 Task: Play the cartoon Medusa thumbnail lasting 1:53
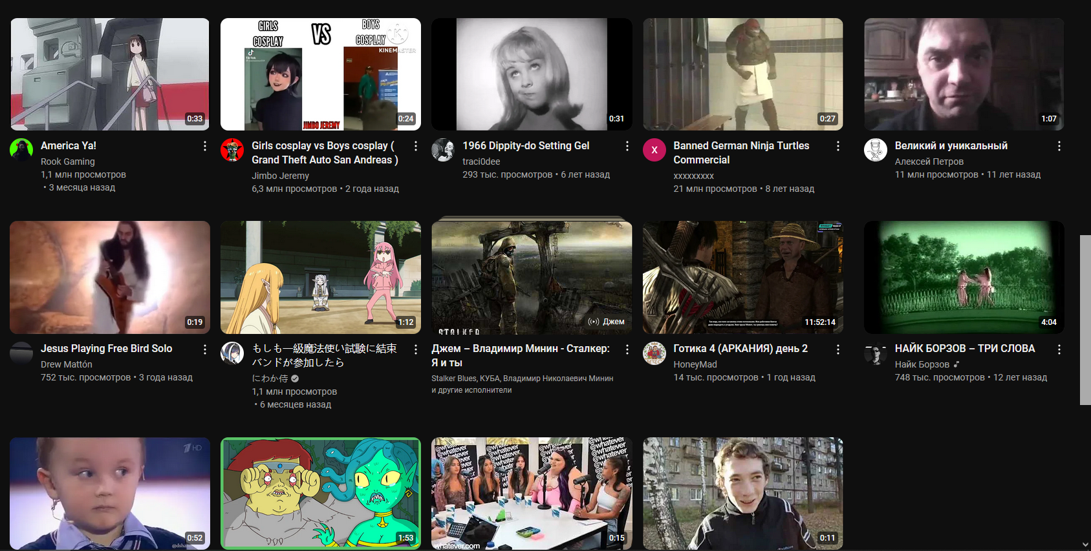(x=321, y=494)
